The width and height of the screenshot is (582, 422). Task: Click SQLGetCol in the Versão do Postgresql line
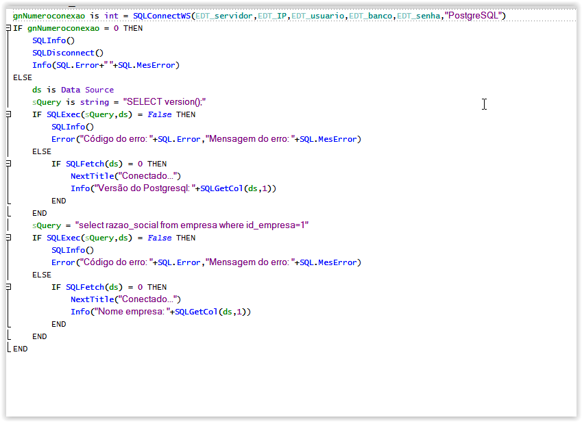point(221,188)
